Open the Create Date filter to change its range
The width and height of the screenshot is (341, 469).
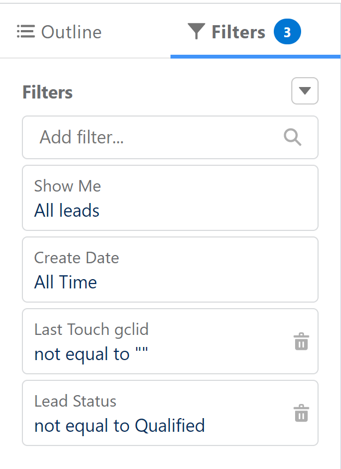click(170, 269)
